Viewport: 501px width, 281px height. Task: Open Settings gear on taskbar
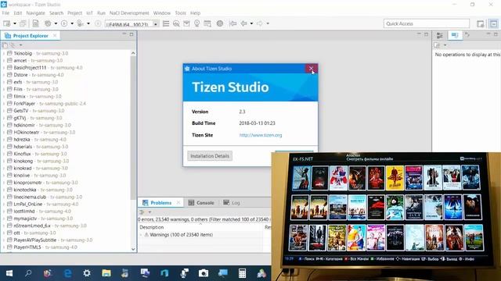coord(87,273)
